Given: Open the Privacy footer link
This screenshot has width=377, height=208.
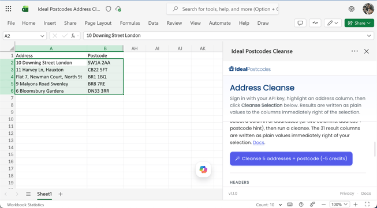Looking at the screenshot, I should (x=347, y=194).
